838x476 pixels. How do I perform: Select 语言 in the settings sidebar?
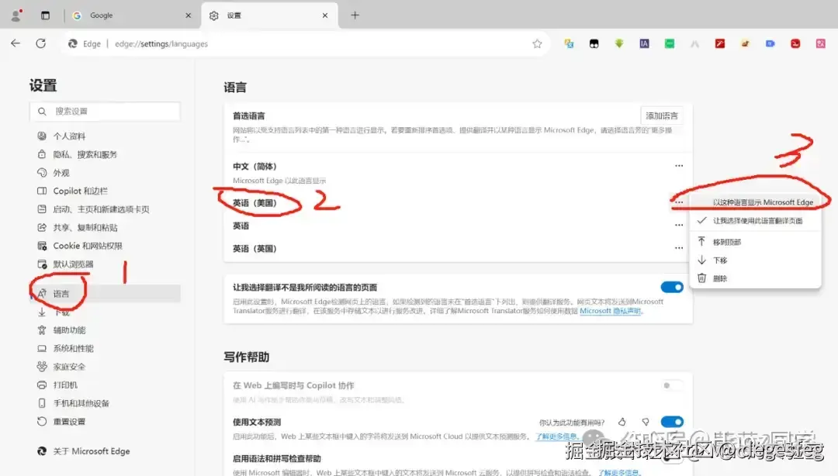click(106, 293)
